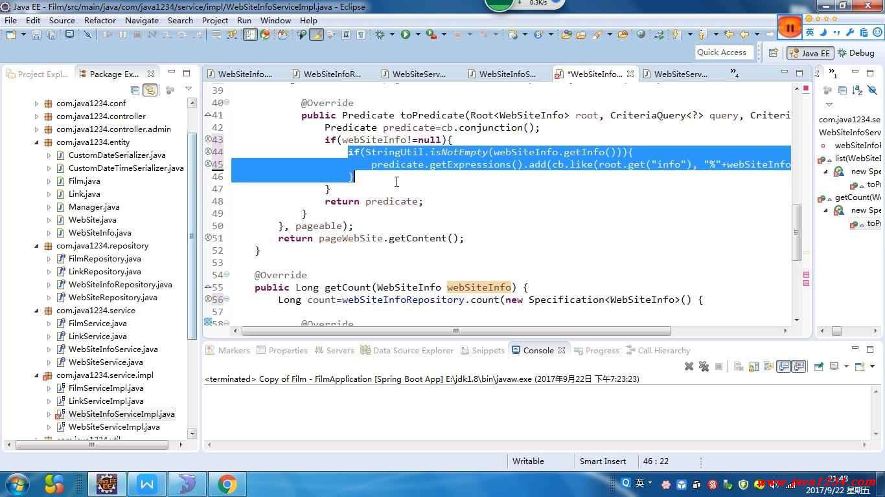Open the WPS Writer taskbar icon

pyautogui.click(x=147, y=483)
